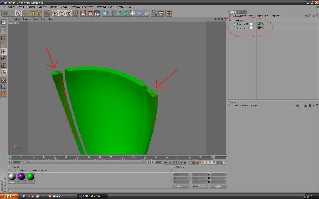
Task: Select the white material swatch
Action: coord(12,177)
